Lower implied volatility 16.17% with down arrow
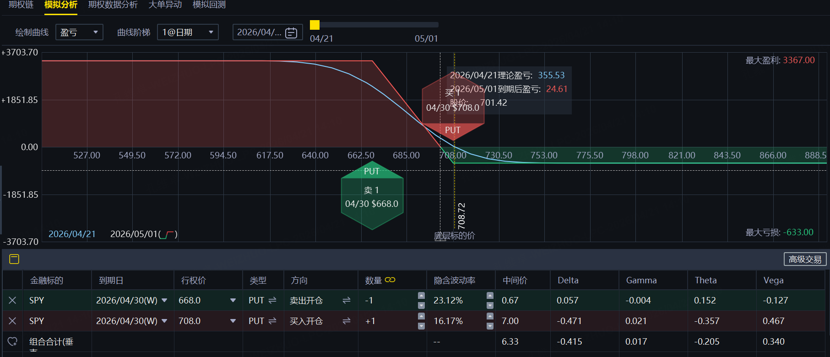 pos(490,326)
